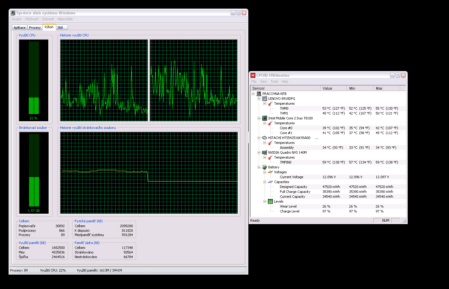449x289 pixels.
Task: Select the Wear Level row
Action: pyautogui.click(x=328, y=206)
